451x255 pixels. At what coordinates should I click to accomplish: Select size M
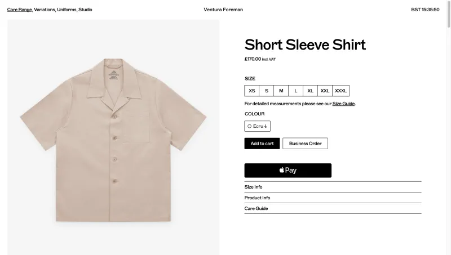tap(281, 91)
